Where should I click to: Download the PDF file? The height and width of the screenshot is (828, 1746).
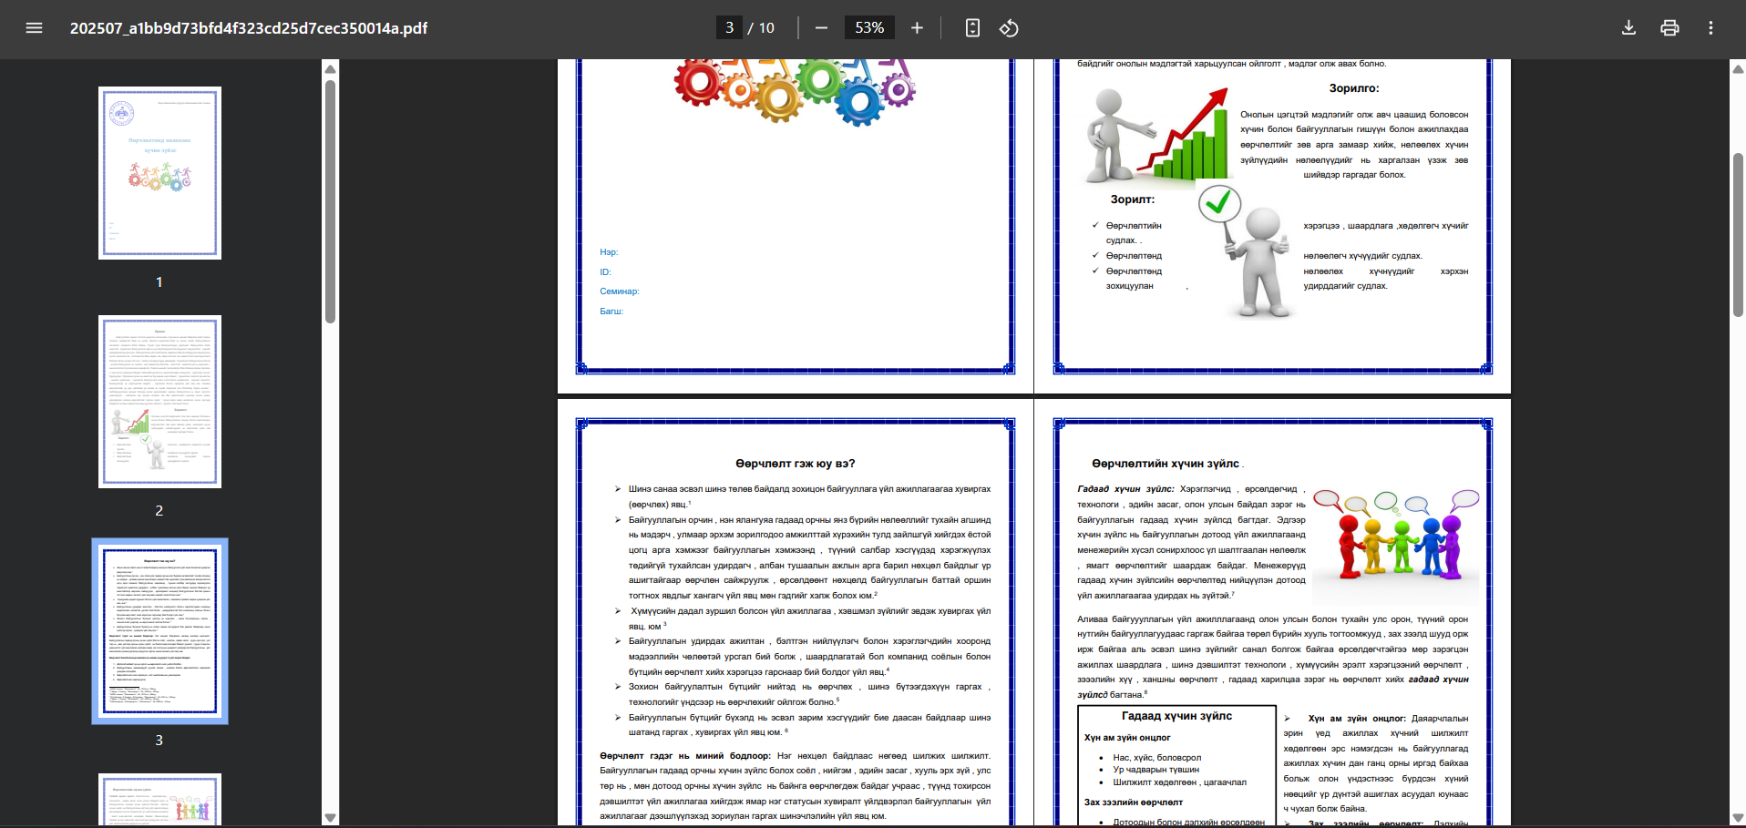coord(1628,27)
